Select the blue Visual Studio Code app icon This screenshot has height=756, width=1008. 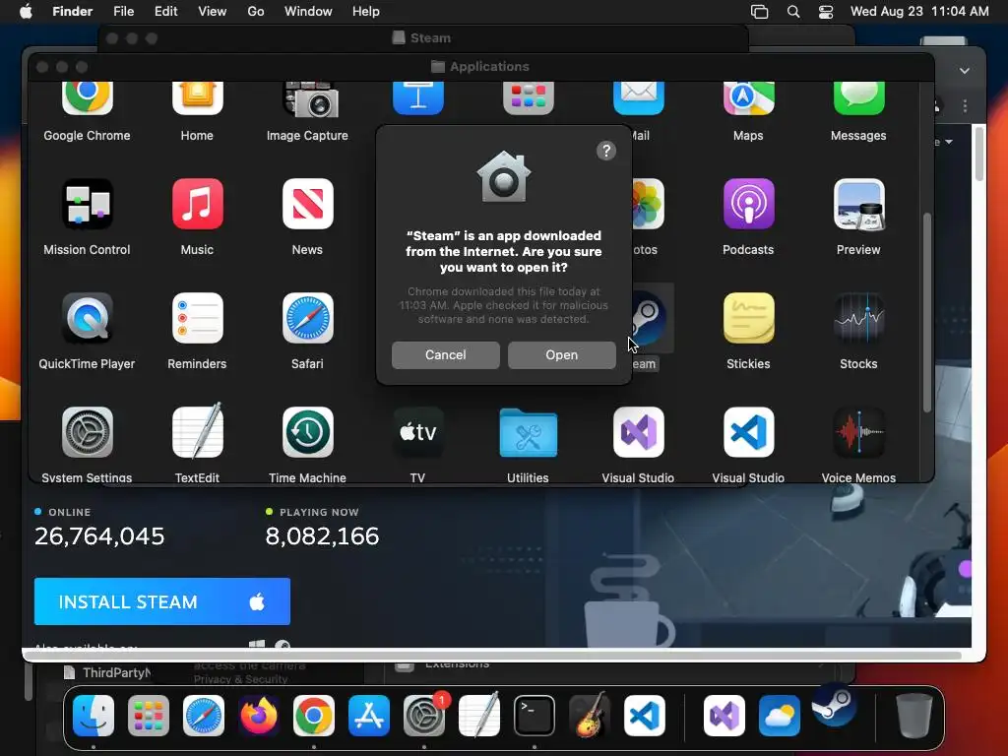(748, 432)
